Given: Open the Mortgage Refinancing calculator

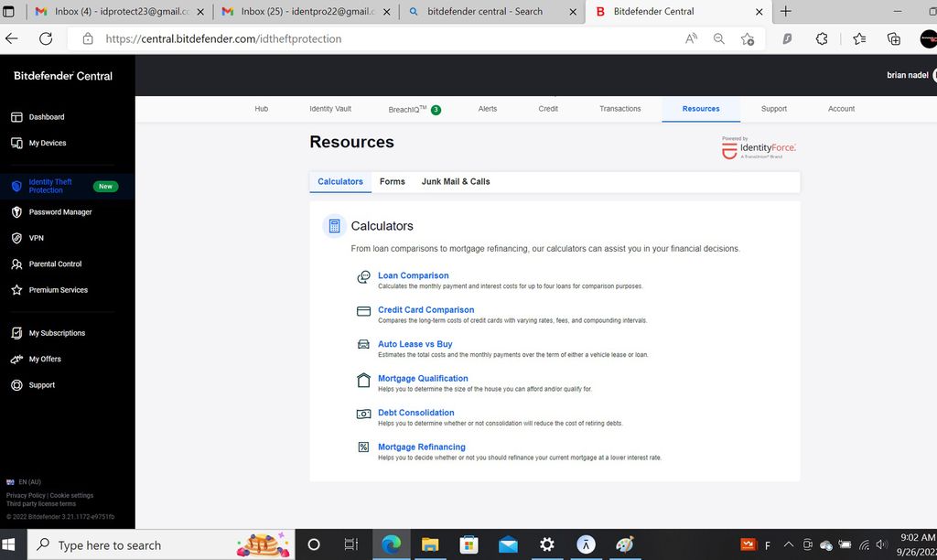Looking at the screenshot, I should coord(422,447).
